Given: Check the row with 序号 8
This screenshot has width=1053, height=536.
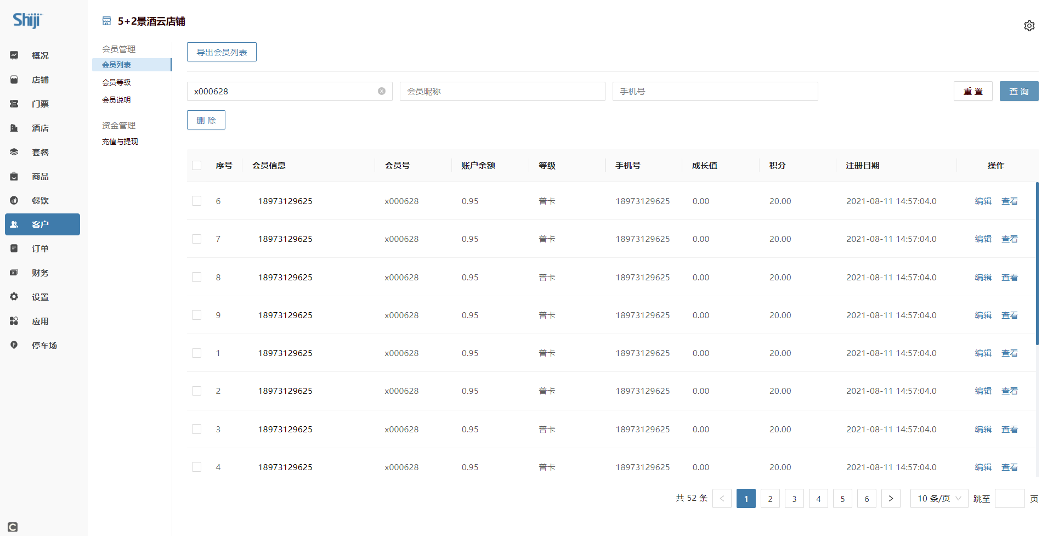Looking at the screenshot, I should (197, 277).
